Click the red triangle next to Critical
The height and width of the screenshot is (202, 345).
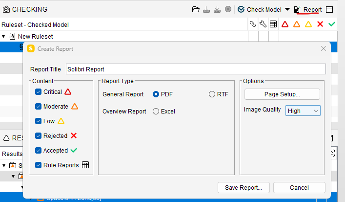[x=68, y=91]
